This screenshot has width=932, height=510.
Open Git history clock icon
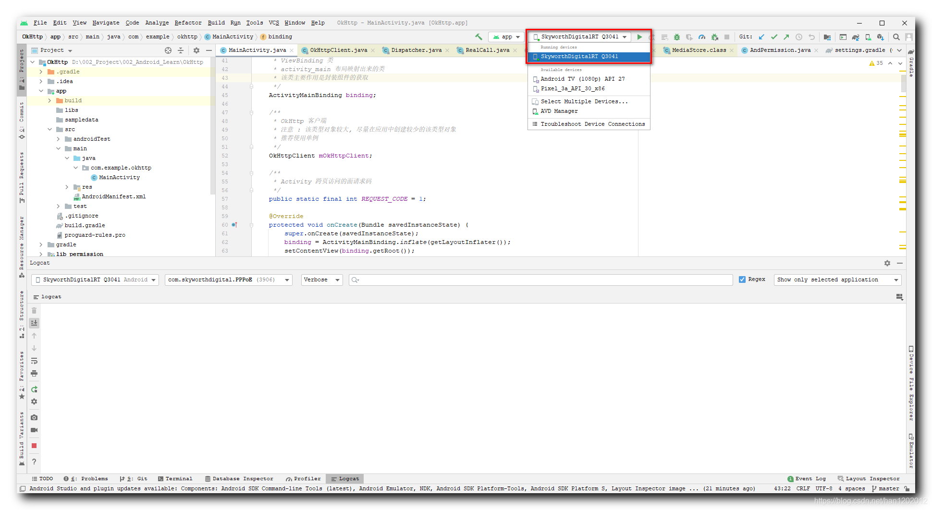pyautogui.click(x=799, y=37)
